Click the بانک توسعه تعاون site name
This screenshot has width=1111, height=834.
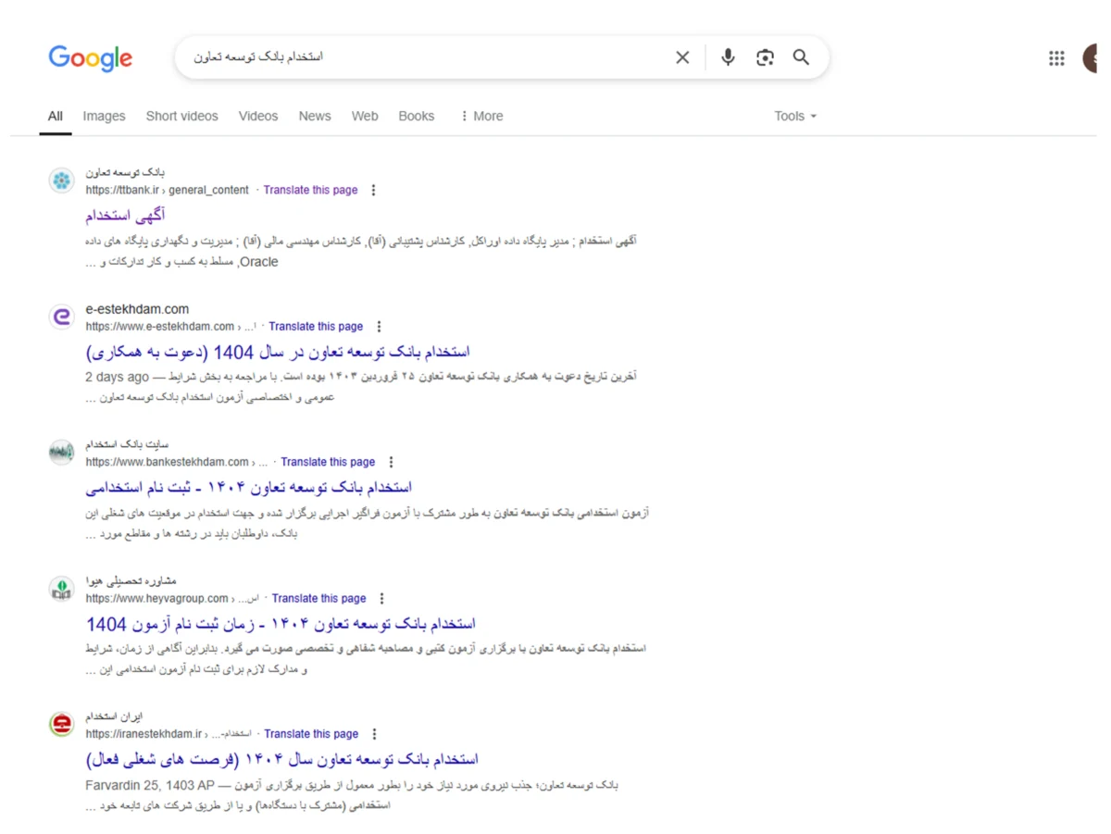tap(126, 173)
